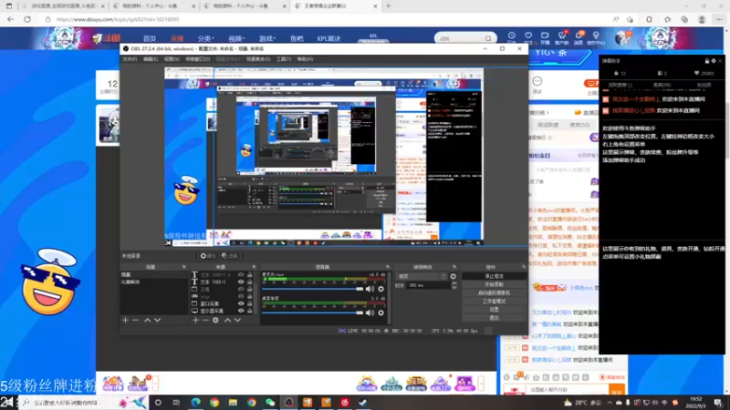Screen dimensions: 730x410
Task: Add a new scene with plus icon
Action: 125,321
